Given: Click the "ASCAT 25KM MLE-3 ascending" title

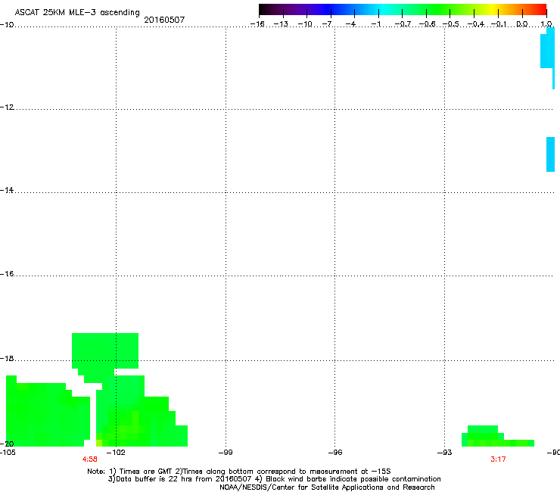Looking at the screenshot, I should click(x=77, y=12).
